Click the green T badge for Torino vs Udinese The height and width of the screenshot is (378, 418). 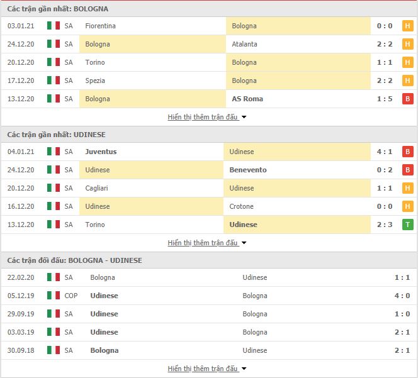407,225
